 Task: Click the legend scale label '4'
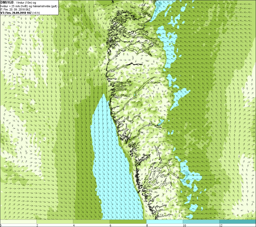tap(74, 225)
